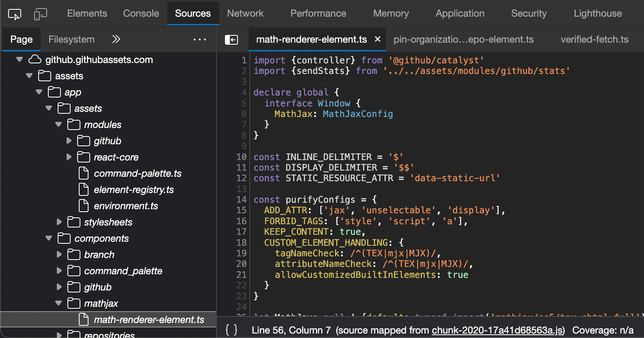This screenshot has width=644, height=338.
Task: Click the react-core folder icon
Action: click(x=84, y=157)
